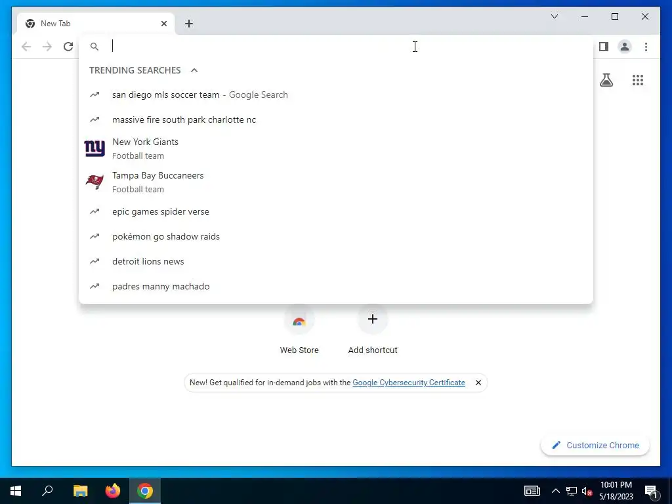Open File Explorer from taskbar
Image resolution: width=672 pixels, height=504 pixels.
(80, 491)
